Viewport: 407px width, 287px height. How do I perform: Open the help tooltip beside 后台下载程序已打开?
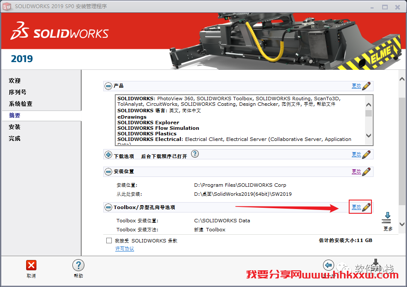point(195,154)
